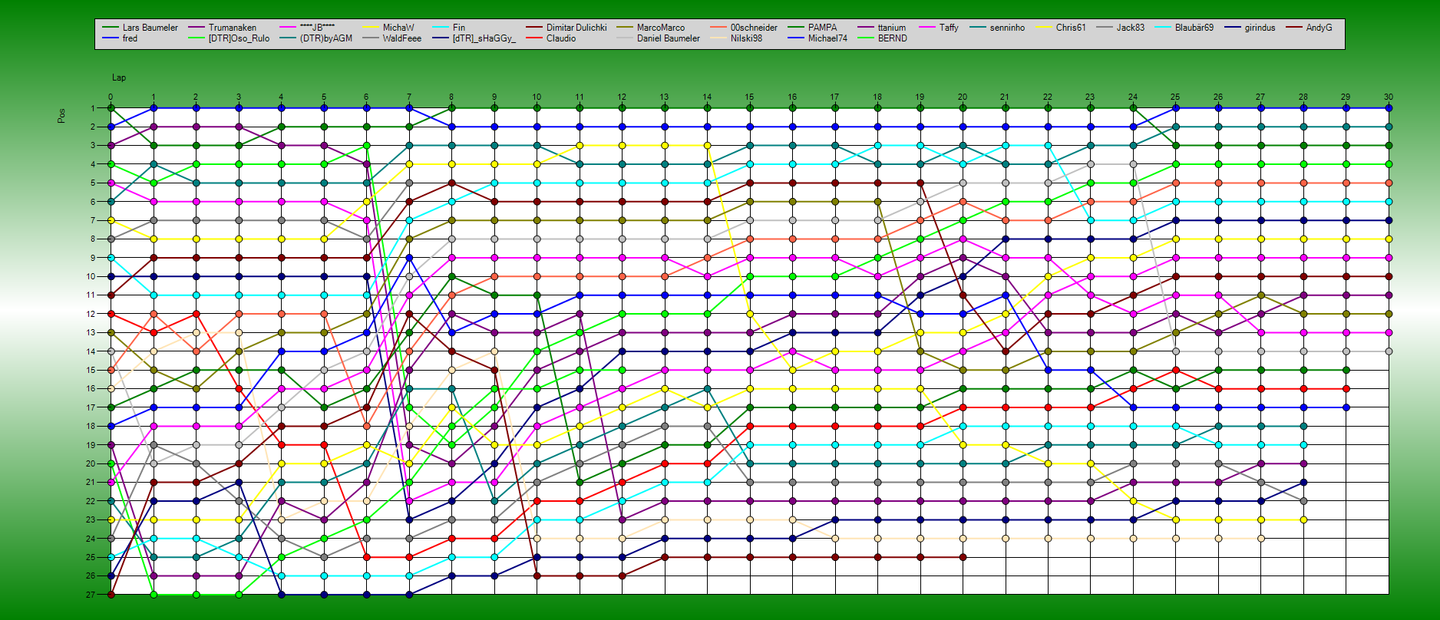Click 00schneider legend entry
This screenshot has width=1440, height=620.
(754, 28)
